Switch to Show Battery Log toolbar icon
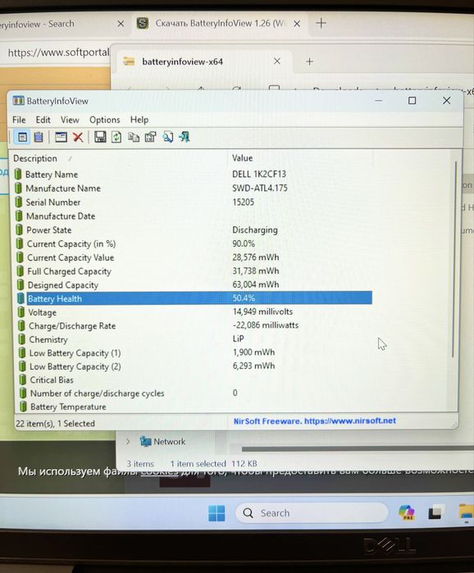The image size is (474, 573). (39, 138)
